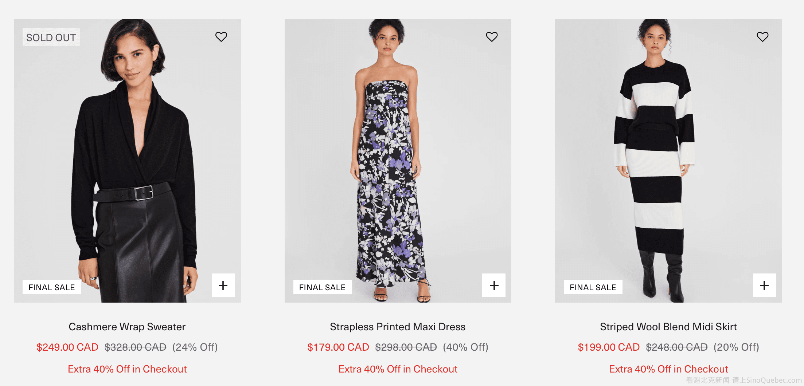Click FINAL SALE tag on the maxi dress
Screen dimensions: 804x386
[322, 287]
